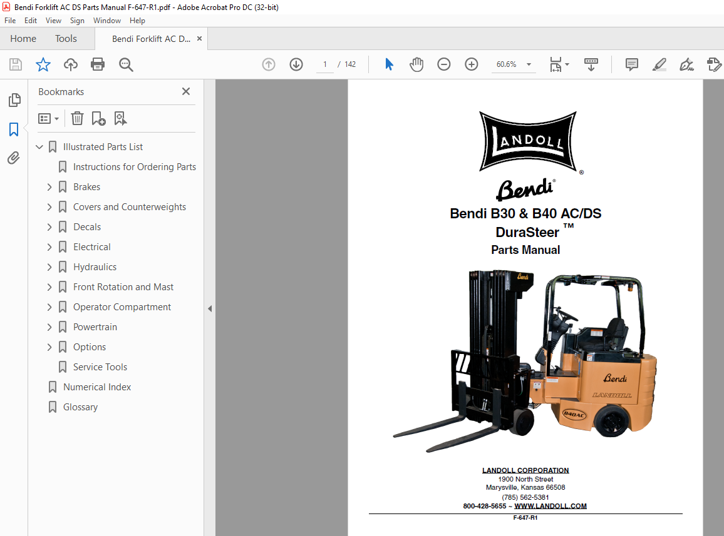Go to previous page arrow button
Image resolution: width=724 pixels, height=536 pixels.
(269, 64)
